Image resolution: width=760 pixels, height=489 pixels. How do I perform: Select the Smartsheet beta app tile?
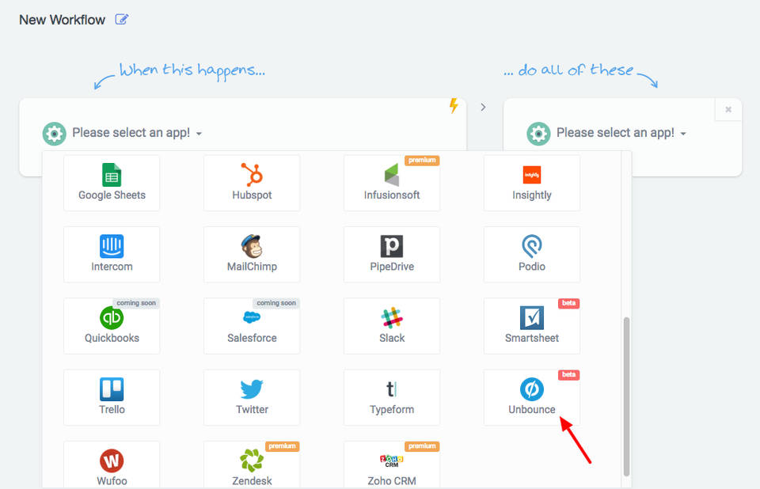[x=532, y=325]
